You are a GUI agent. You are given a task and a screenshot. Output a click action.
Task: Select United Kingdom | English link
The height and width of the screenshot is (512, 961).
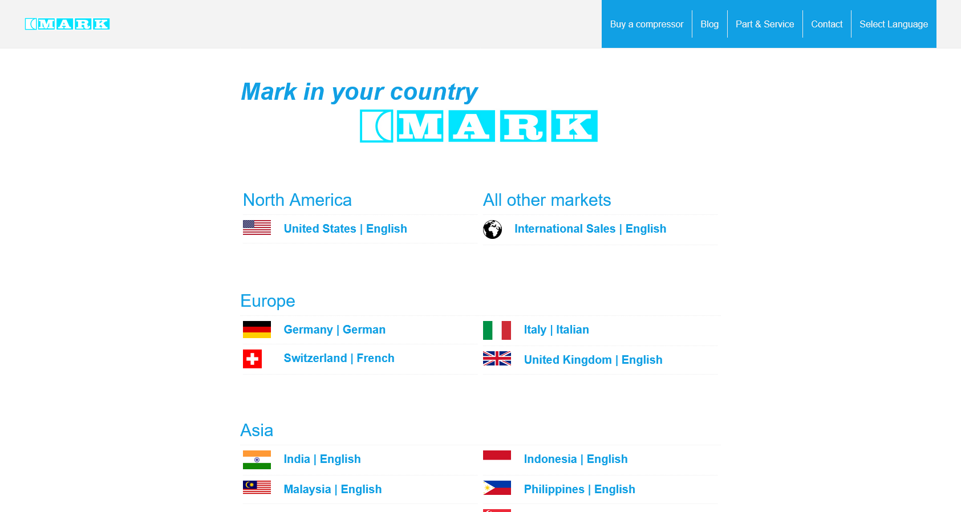(x=593, y=360)
